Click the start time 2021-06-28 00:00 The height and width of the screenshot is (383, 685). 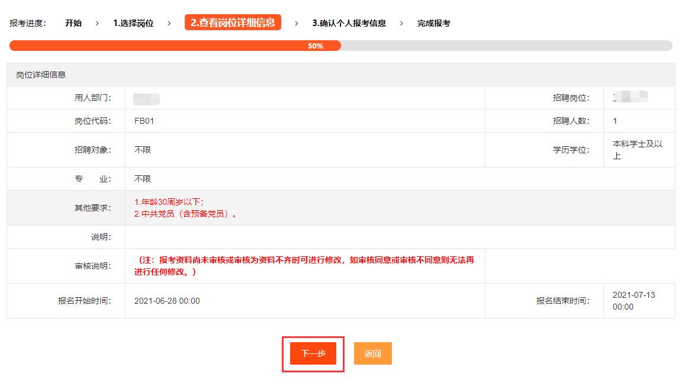click(167, 301)
